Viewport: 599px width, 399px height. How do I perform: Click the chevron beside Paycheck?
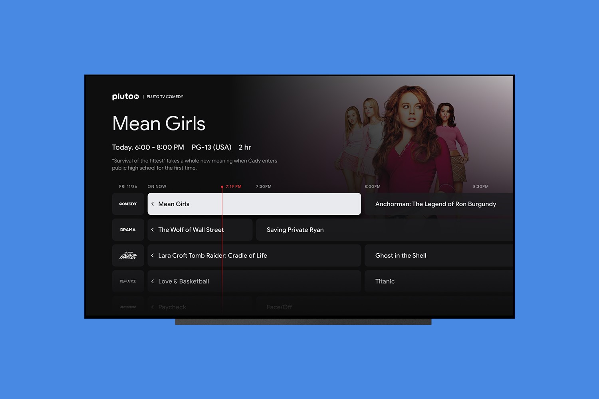(x=153, y=307)
